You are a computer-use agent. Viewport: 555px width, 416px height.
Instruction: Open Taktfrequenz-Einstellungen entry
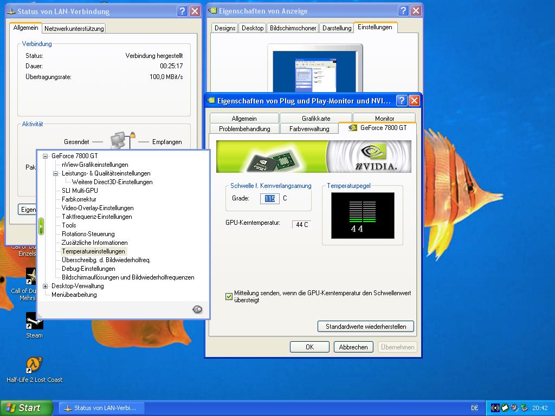point(96,217)
